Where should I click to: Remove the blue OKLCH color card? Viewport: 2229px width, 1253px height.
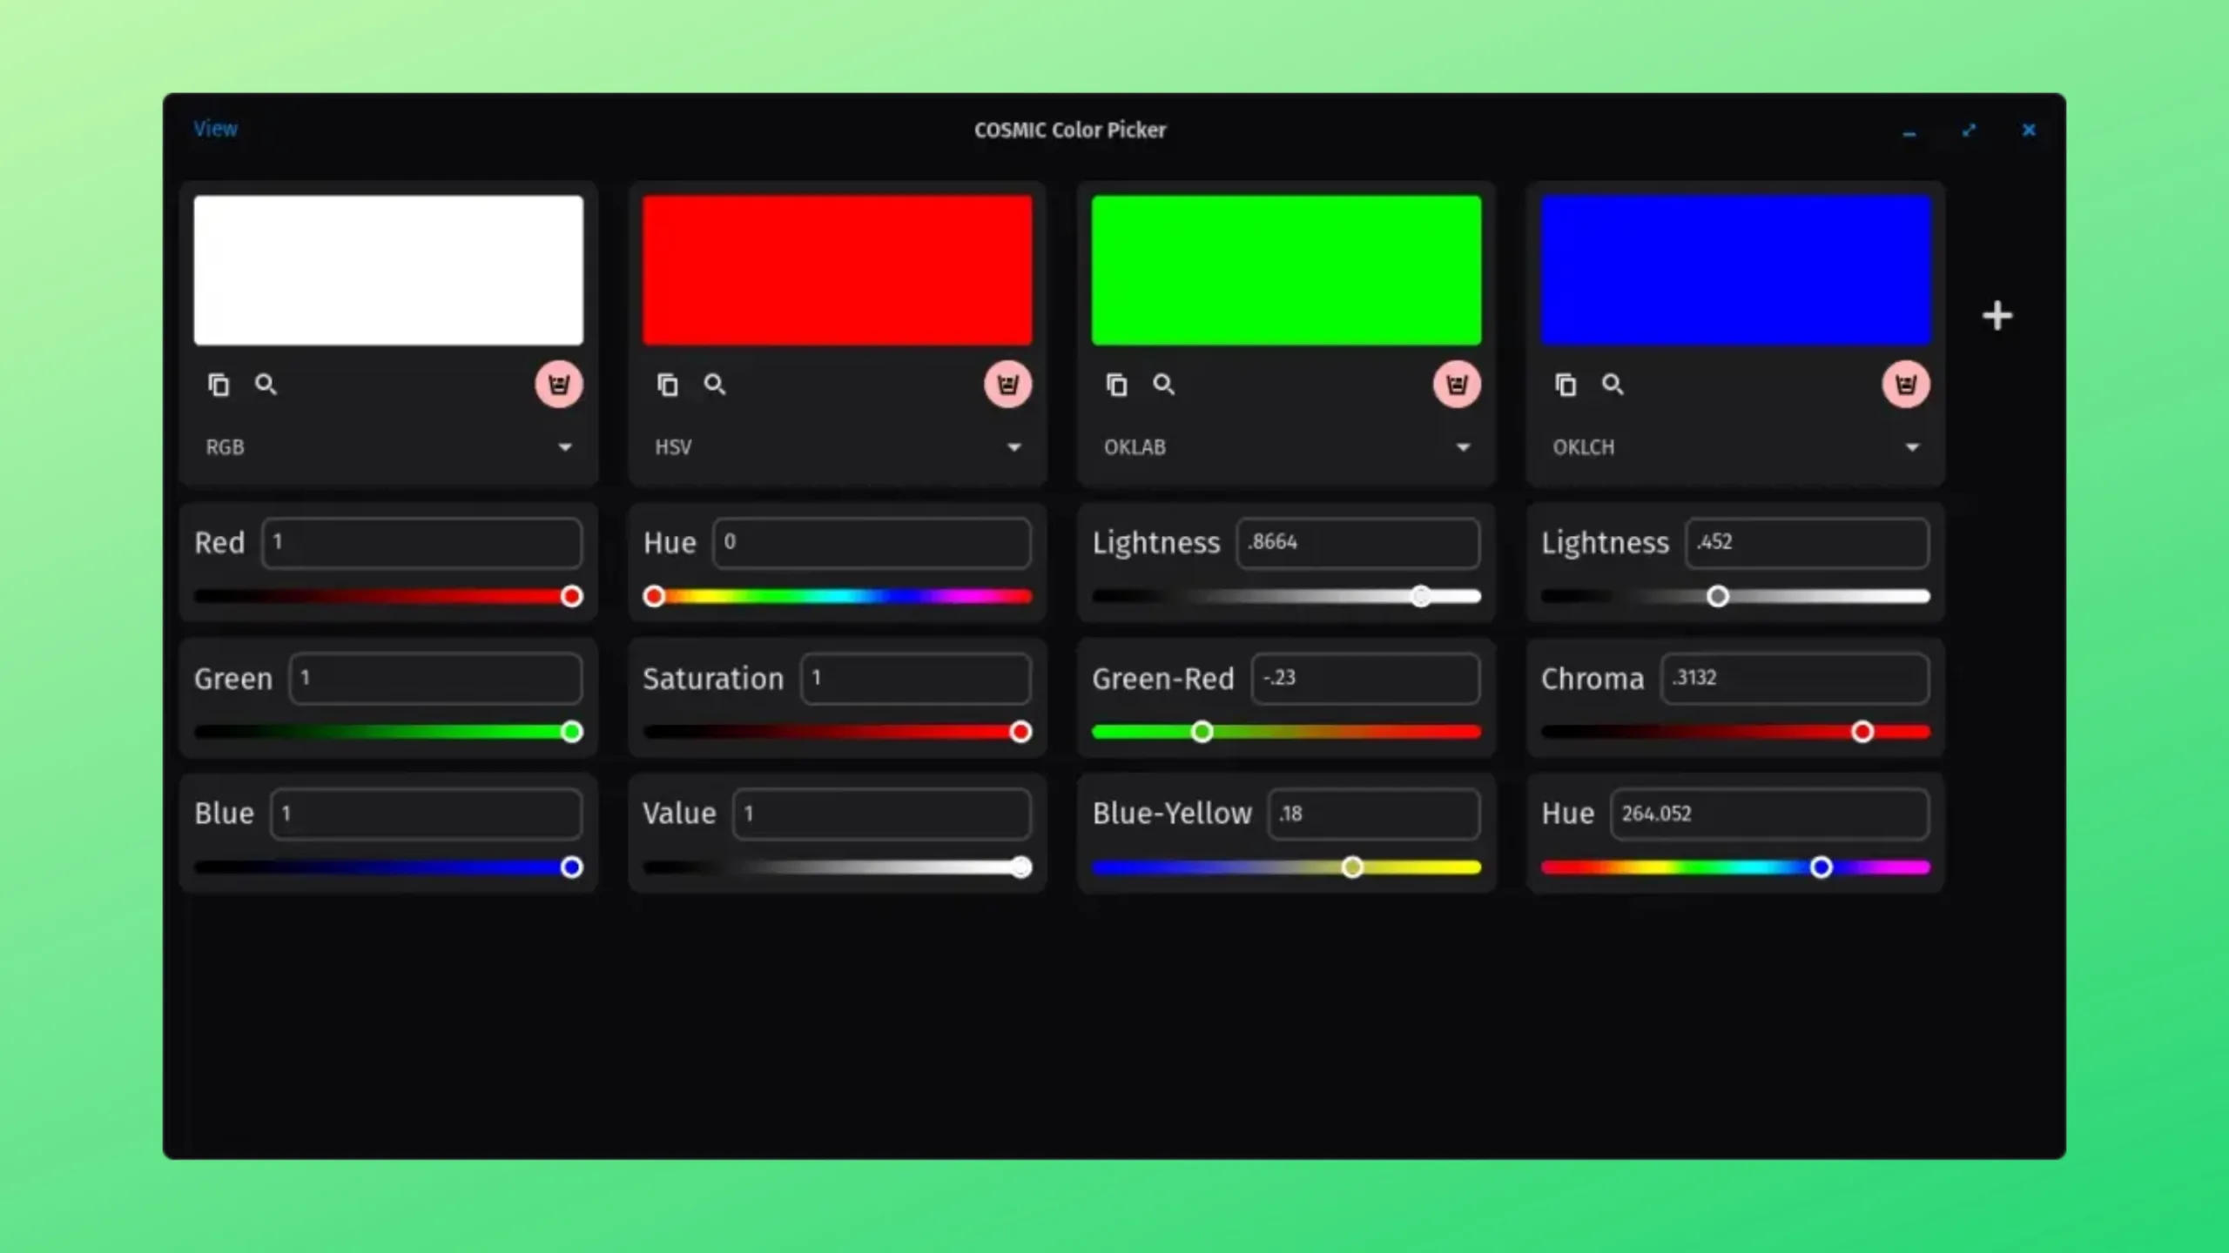[1907, 385]
